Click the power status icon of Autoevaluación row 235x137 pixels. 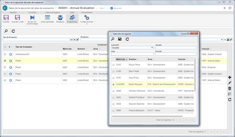pos(11,54)
